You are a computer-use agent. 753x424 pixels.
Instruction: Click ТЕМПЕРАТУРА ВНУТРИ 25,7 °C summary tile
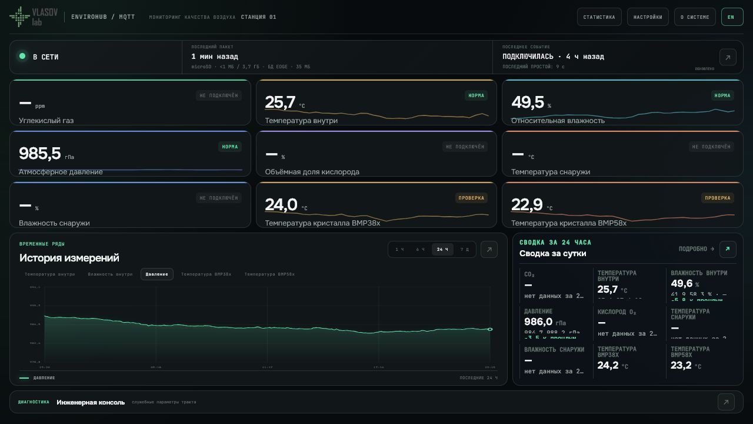click(x=629, y=285)
